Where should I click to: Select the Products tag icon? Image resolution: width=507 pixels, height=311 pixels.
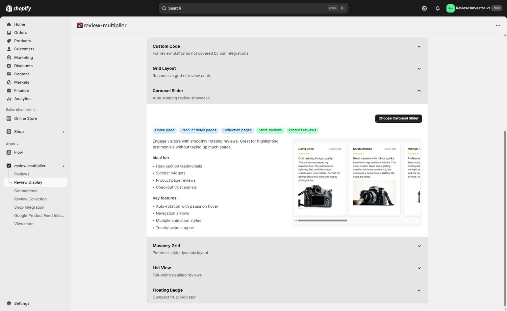tap(9, 40)
